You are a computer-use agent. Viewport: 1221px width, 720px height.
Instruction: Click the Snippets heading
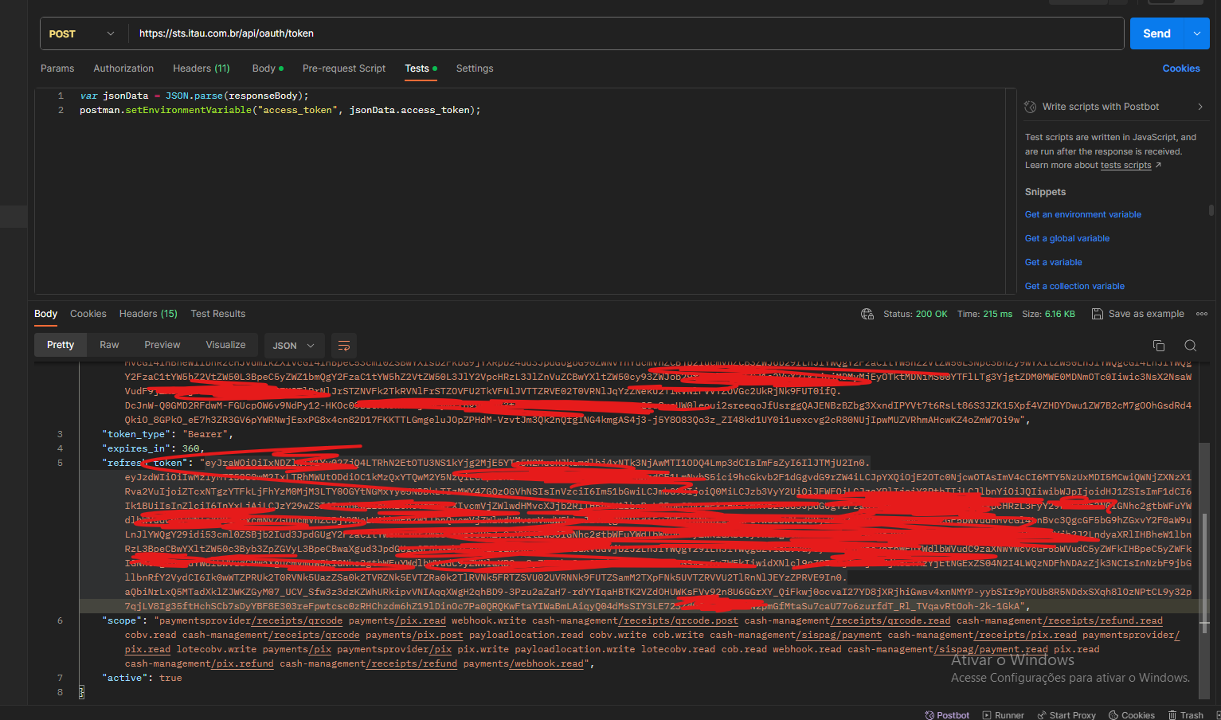[1045, 192]
